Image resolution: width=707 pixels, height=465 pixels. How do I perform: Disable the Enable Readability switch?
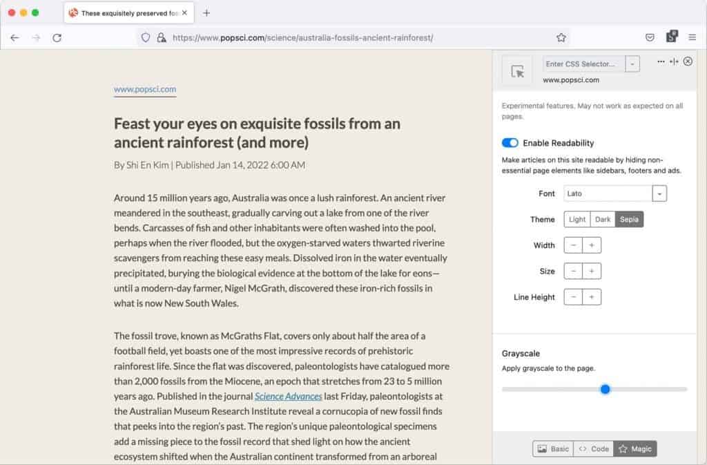point(510,143)
